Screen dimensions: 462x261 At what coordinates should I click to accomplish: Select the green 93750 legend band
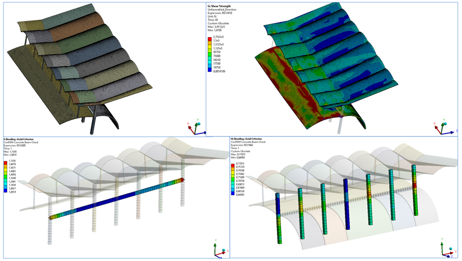(x=210, y=55)
